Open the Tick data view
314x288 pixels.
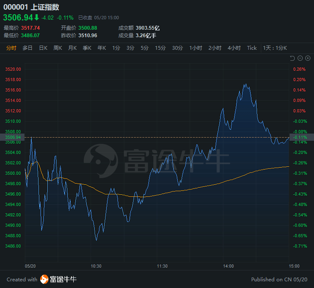[x=252, y=48]
